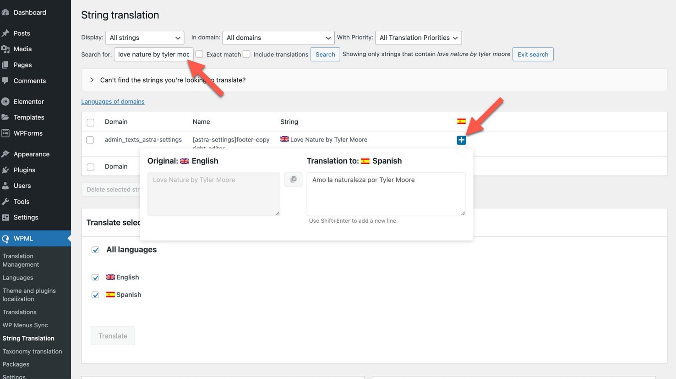Screen dimensions: 676x379
Task: Click the Tools wrench icon
Action: tap(5, 202)
